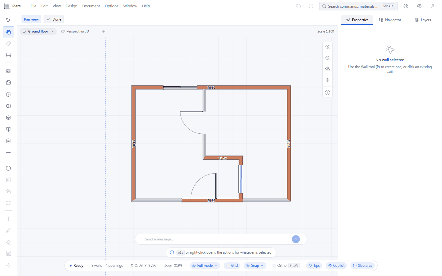Toggle the Tips button

click(x=314, y=266)
